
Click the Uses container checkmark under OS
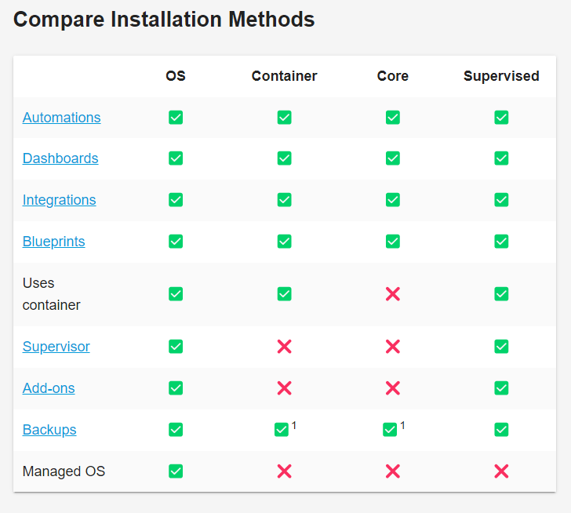[176, 294]
